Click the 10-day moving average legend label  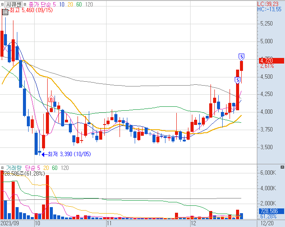(62, 4)
